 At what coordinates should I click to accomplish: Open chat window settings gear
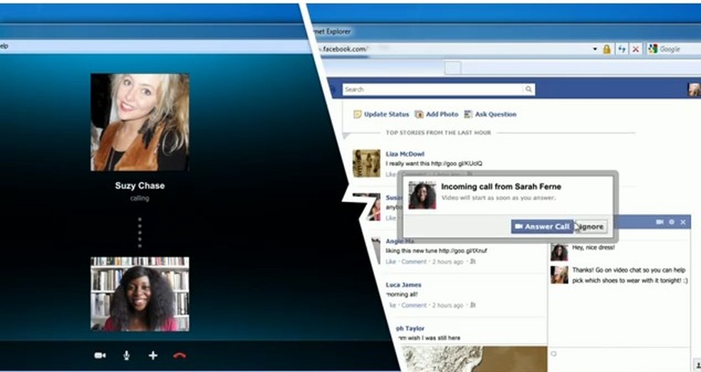(x=672, y=222)
